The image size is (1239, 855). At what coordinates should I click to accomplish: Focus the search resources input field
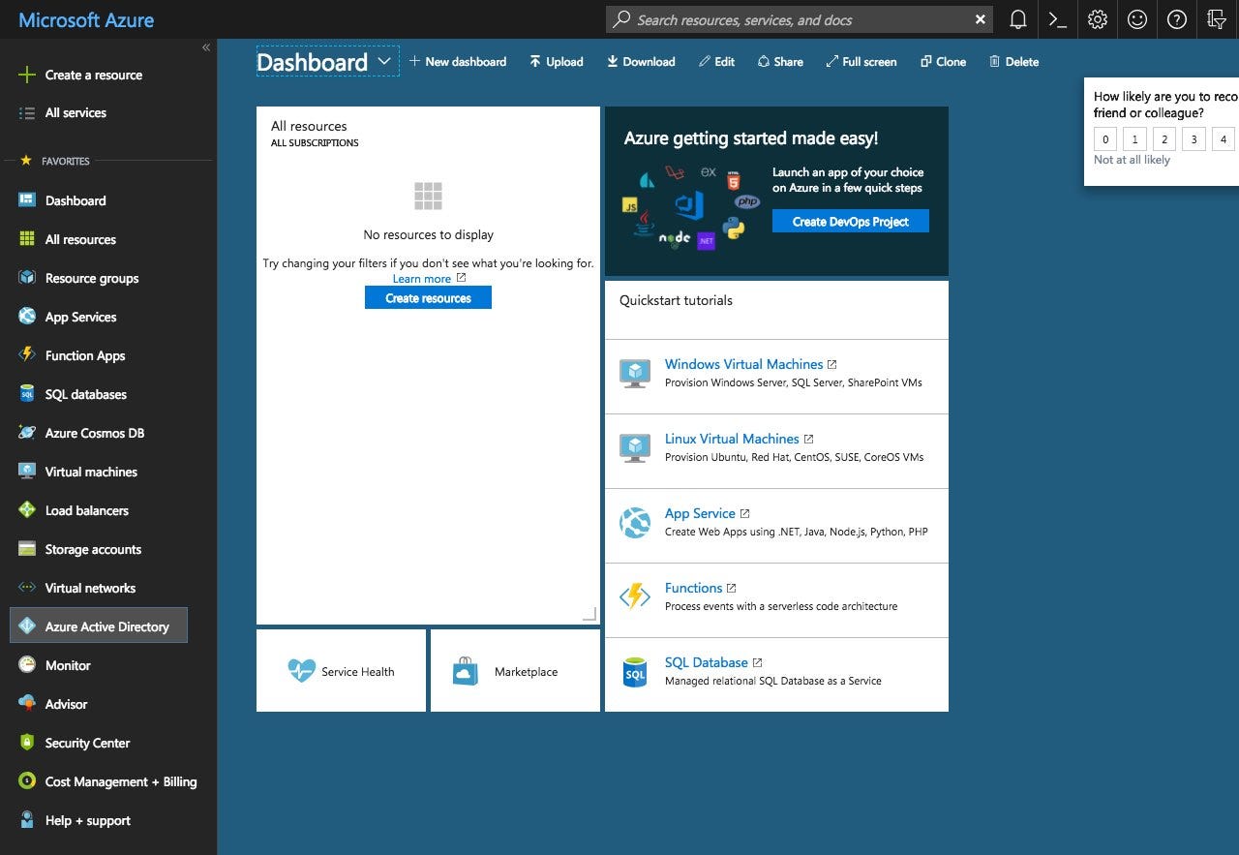pyautogui.click(x=800, y=19)
